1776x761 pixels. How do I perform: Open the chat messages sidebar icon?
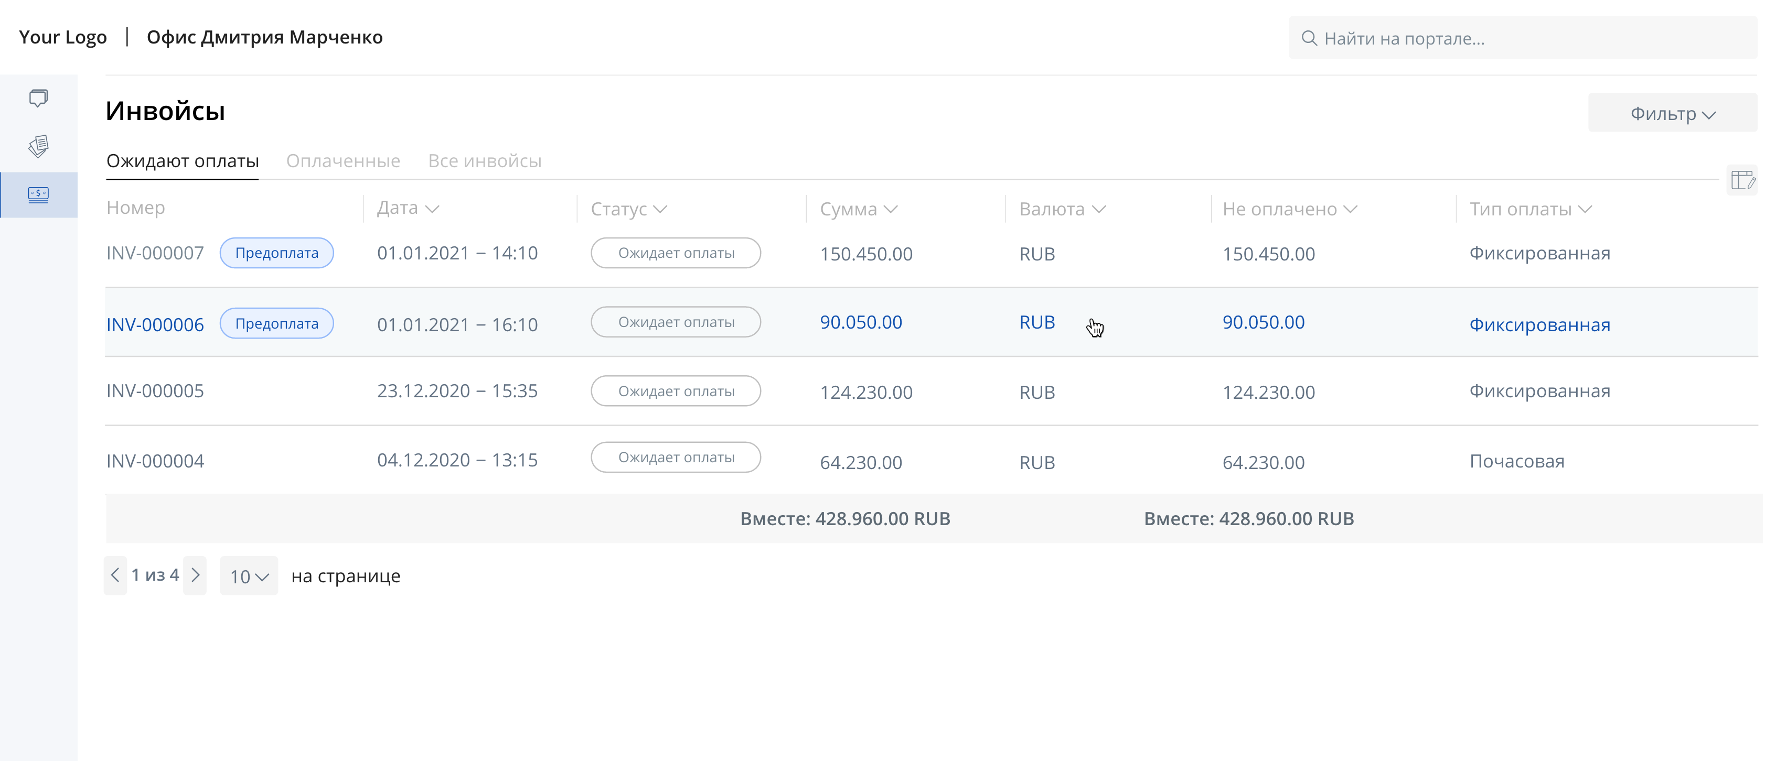coord(39,98)
